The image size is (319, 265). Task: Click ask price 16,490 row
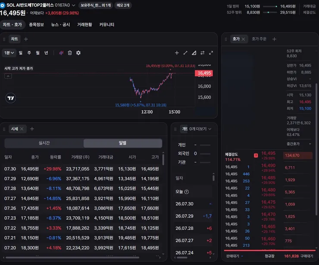click(x=268, y=167)
